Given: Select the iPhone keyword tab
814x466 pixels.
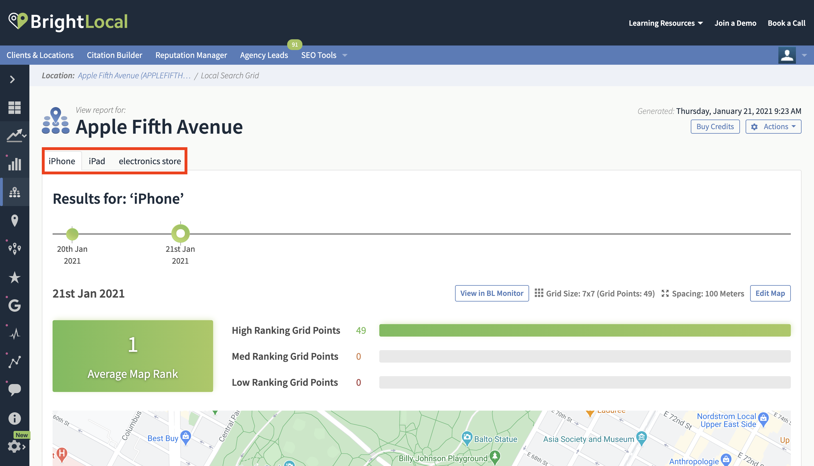Looking at the screenshot, I should [x=62, y=161].
